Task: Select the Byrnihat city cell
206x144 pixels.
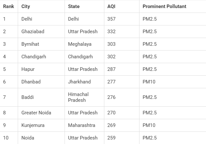Action: (30, 44)
